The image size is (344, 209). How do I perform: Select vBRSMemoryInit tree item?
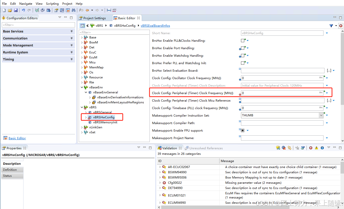pos(105,122)
